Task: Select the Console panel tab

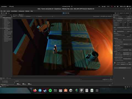Action: point(9,78)
